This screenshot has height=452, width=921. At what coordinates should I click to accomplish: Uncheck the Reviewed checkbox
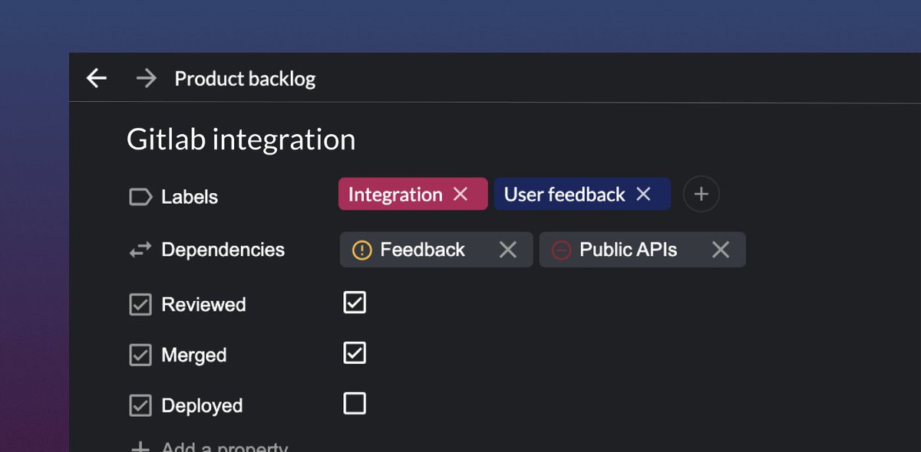pyautogui.click(x=355, y=302)
